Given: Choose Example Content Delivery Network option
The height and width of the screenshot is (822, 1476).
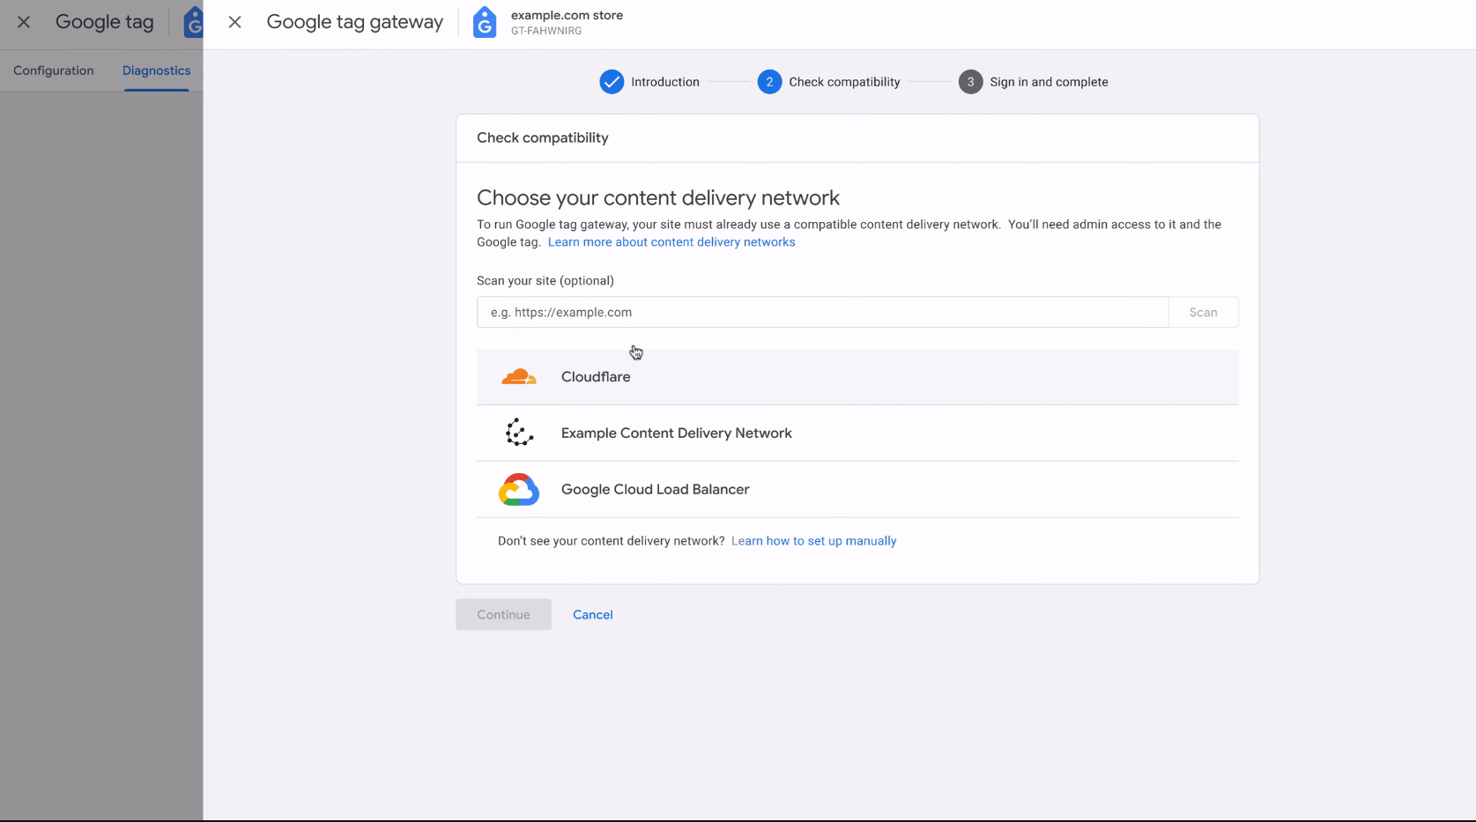Looking at the screenshot, I should click(857, 433).
